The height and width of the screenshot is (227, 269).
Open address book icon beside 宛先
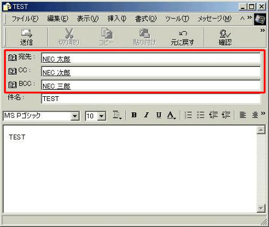[13, 57]
